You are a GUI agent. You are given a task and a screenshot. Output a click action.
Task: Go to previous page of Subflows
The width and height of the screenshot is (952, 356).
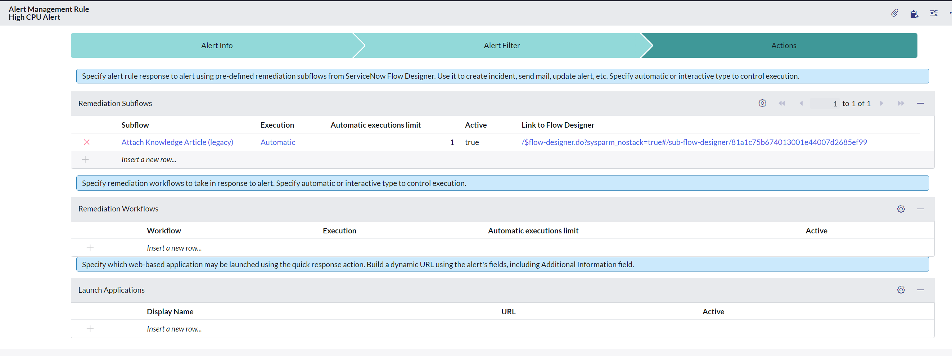click(801, 104)
